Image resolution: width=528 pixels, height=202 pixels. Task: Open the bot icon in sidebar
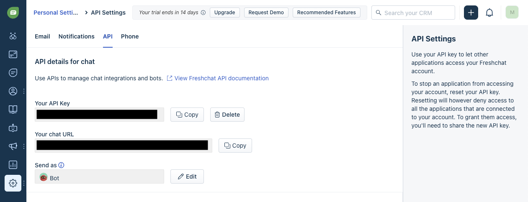[13, 128]
